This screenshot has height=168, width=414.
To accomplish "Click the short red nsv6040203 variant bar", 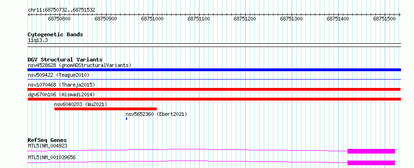I will [106, 109].
